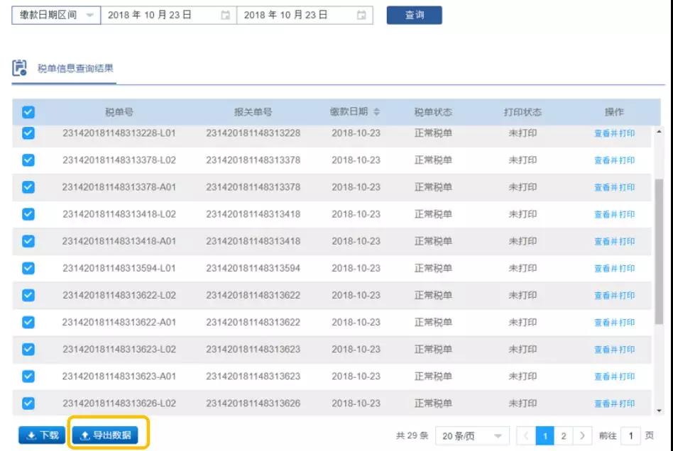Uncheck the select-all checkbox in the table header
The height and width of the screenshot is (451, 673).
pos(28,111)
